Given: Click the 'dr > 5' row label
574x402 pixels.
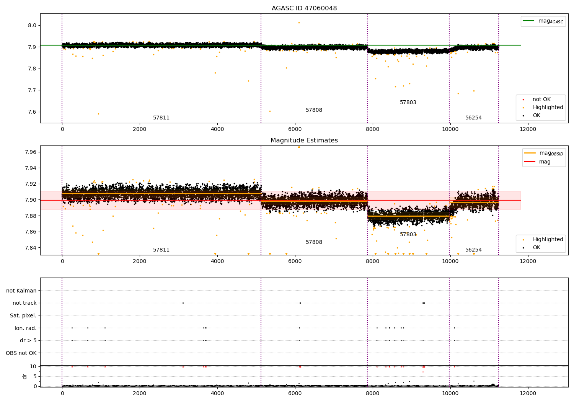Looking at the screenshot, I should click(x=28, y=341).
